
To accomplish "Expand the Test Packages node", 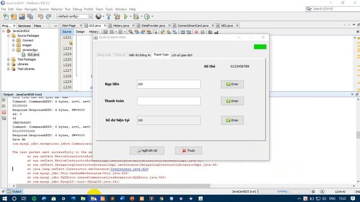I will (8, 59).
